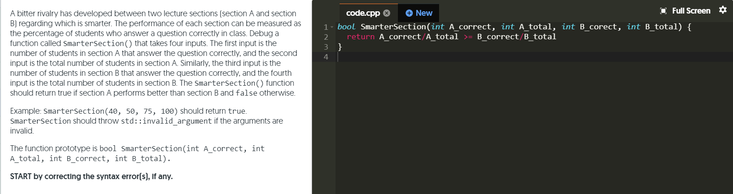The image size is (733, 194).
Task: Click the 'return' keyword in code
Action: pyautogui.click(x=360, y=37)
